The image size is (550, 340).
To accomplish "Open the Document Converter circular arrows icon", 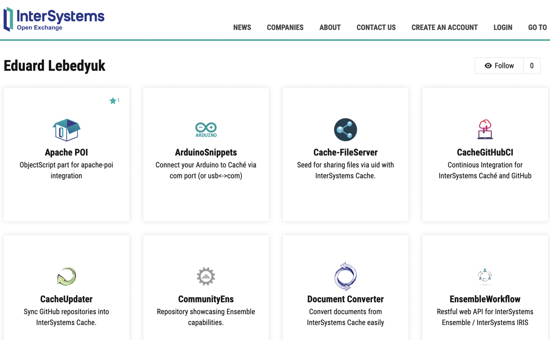I will [x=345, y=276].
